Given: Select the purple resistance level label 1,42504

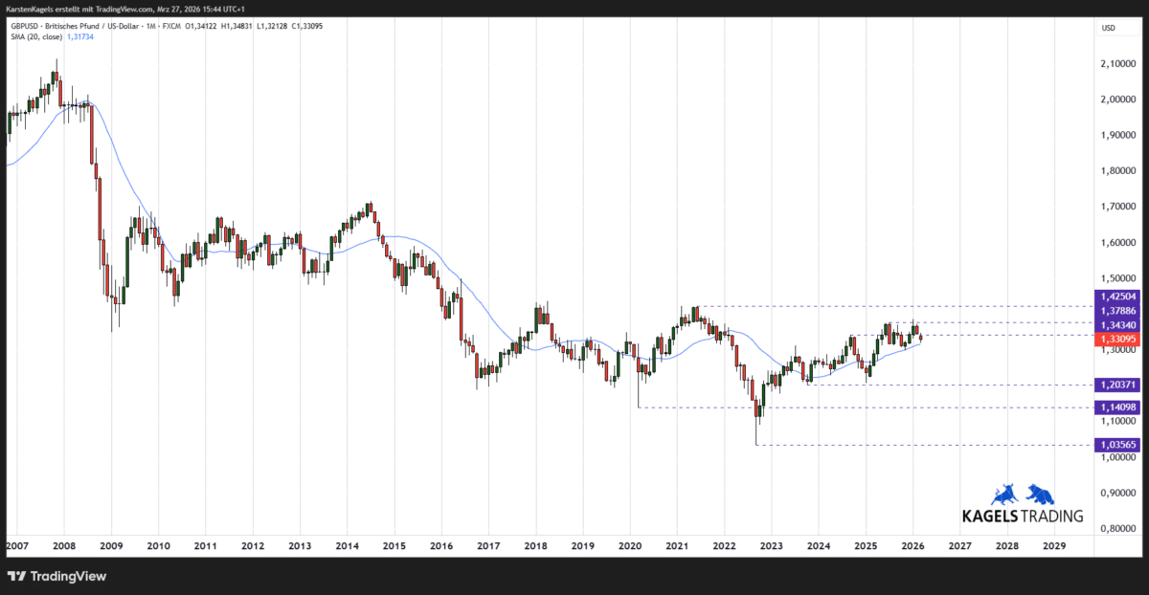Looking at the screenshot, I should pos(1116,297).
